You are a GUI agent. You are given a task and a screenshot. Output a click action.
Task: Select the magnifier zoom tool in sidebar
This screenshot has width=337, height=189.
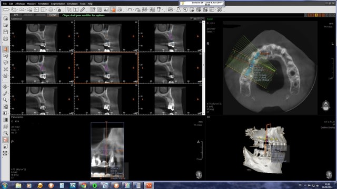point(5,100)
